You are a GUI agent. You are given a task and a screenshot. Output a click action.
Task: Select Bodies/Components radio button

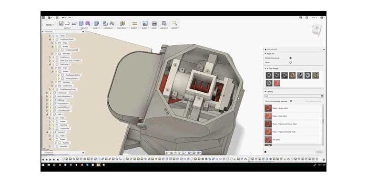(x=290, y=58)
